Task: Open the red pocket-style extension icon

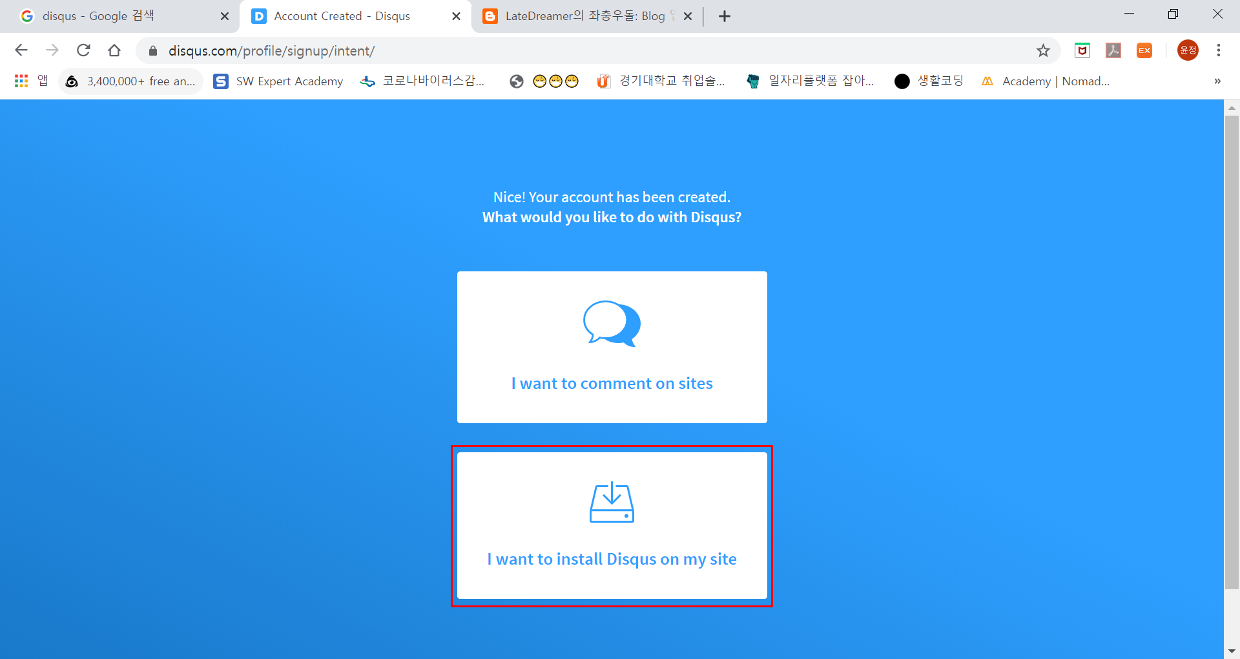Action: coord(1082,50)
